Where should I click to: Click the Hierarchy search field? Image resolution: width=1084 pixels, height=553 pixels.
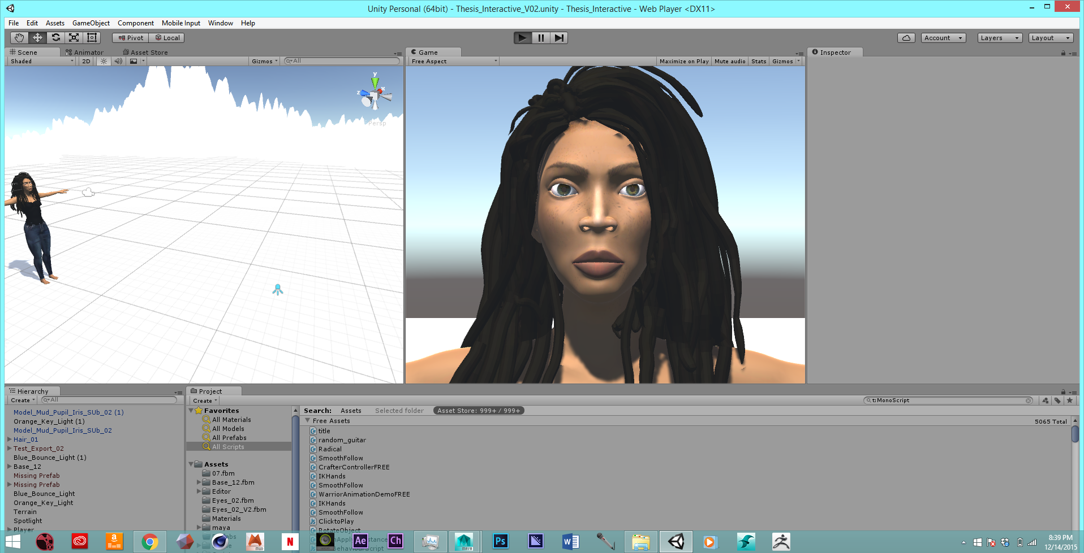109,400
